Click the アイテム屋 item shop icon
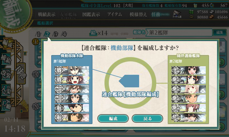Viewport: 229px width, 137px height. coord(177,14)
